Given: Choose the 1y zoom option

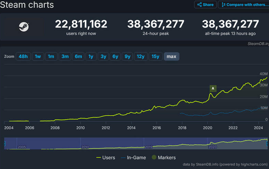Looking at the screenshot, I should [91, 56].
